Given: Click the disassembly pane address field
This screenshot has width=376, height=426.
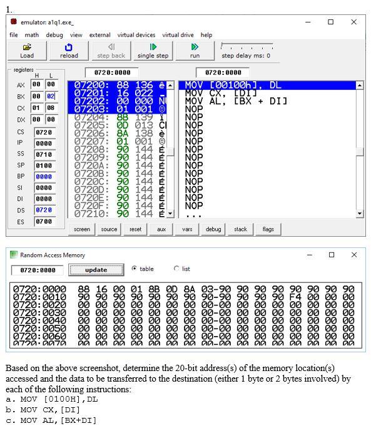Looking at the screenshot, I should [x=223, y=72].
